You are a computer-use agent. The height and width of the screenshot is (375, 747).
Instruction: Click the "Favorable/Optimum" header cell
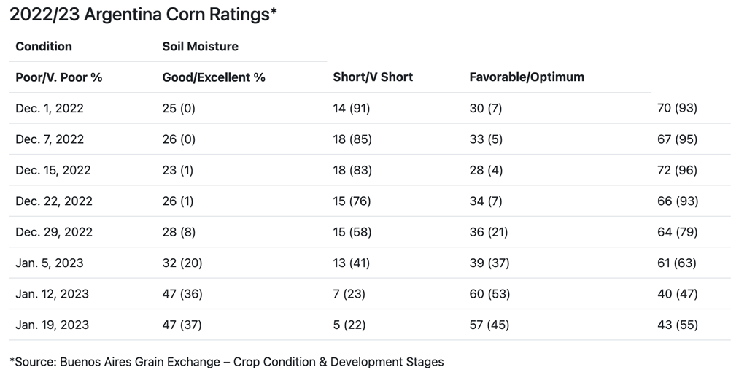click(x=527, y=77)
